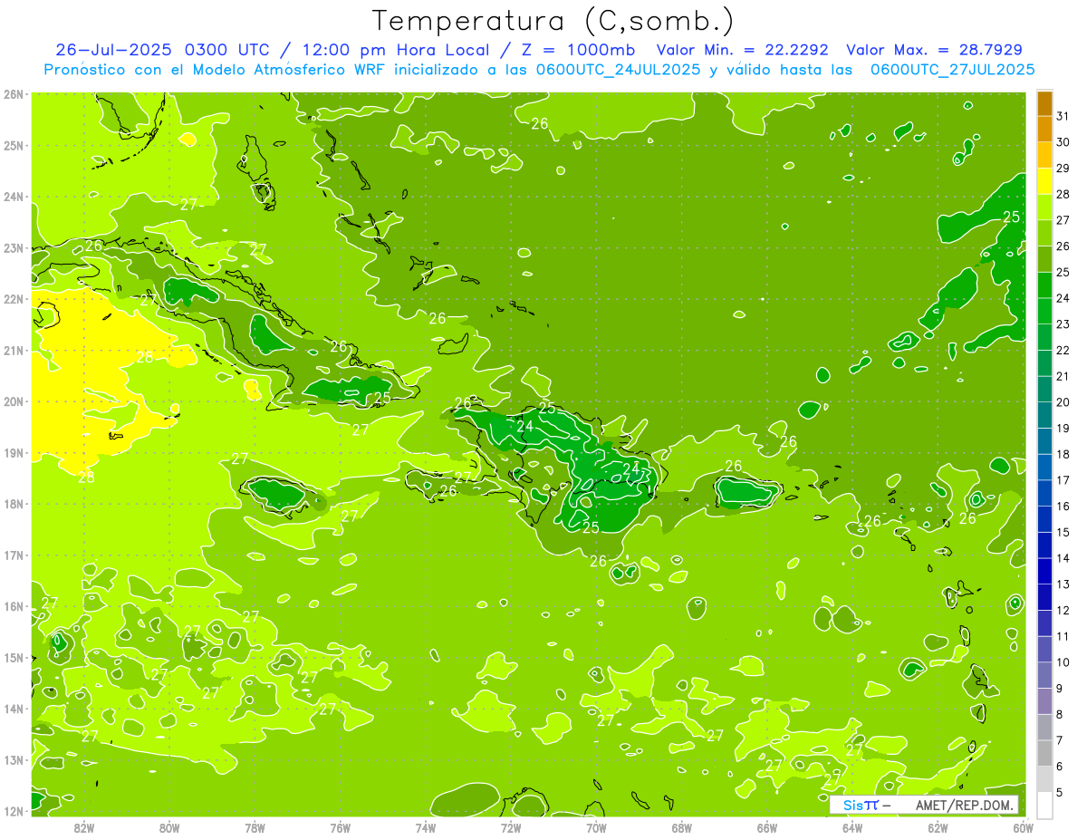This screenshot has height=840, width=1087.
Task: Click the '0300 UTC' time text
Action: click(x=227, y=50)
